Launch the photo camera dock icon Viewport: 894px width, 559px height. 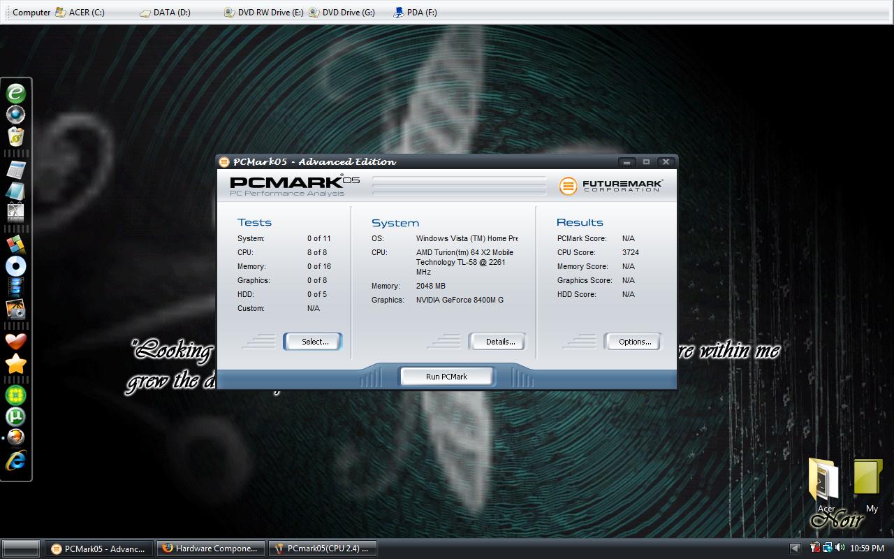click(15, 309)
